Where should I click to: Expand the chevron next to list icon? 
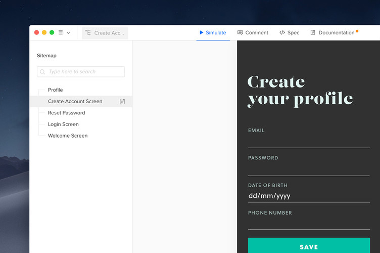68,33
